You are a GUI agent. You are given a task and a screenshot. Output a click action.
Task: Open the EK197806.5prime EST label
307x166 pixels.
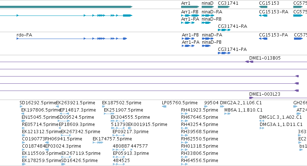point(40,110)
